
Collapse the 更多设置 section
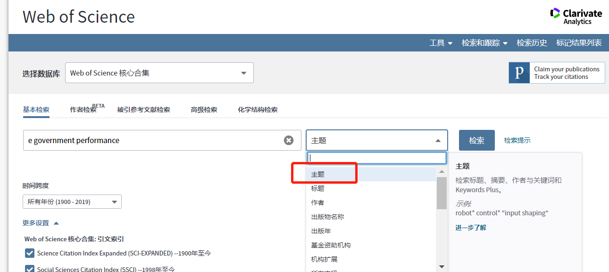tap(41, 223)
